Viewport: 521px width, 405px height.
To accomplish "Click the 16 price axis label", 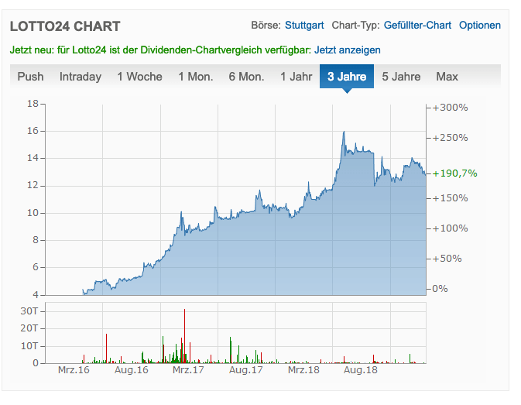I will [33, 131].
